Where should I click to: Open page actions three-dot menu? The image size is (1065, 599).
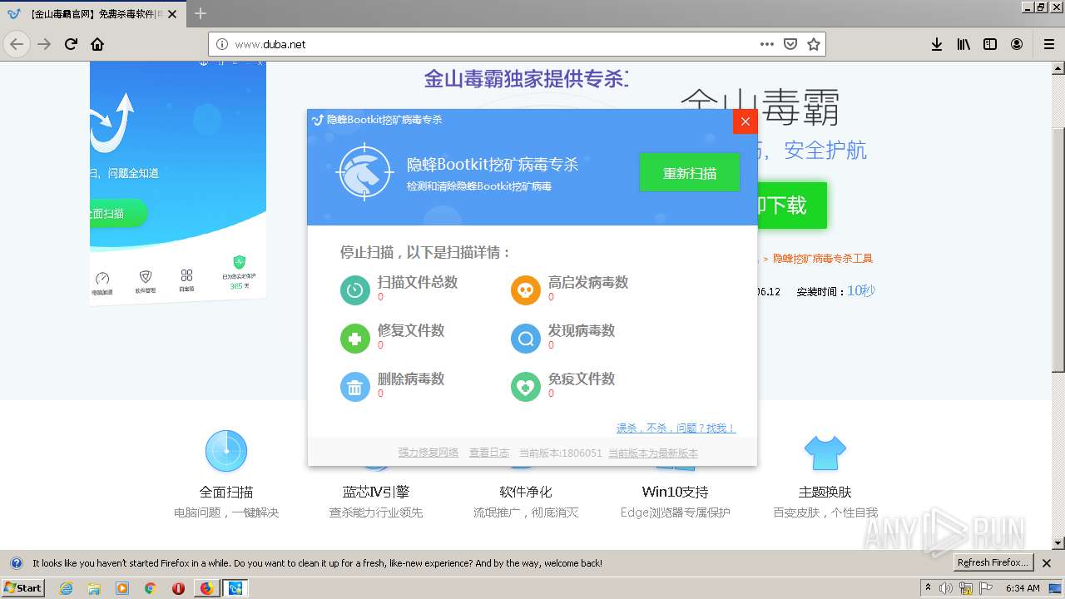767,44
